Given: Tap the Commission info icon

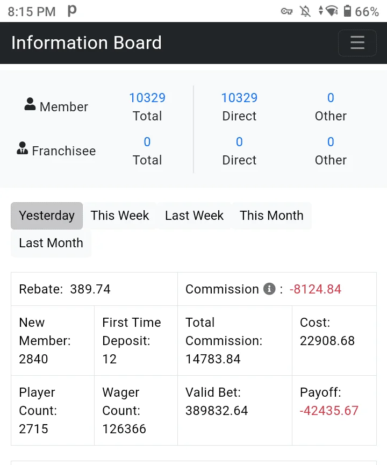Looking at the screenshot, I should click(x=269, y=289).
